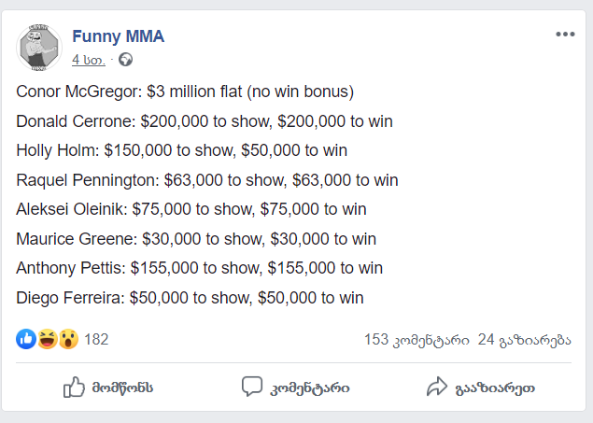Viewport: 593px width, 423px height.
Task: Click the blue Like reaction emoji
Action: (x=26, y=339)
